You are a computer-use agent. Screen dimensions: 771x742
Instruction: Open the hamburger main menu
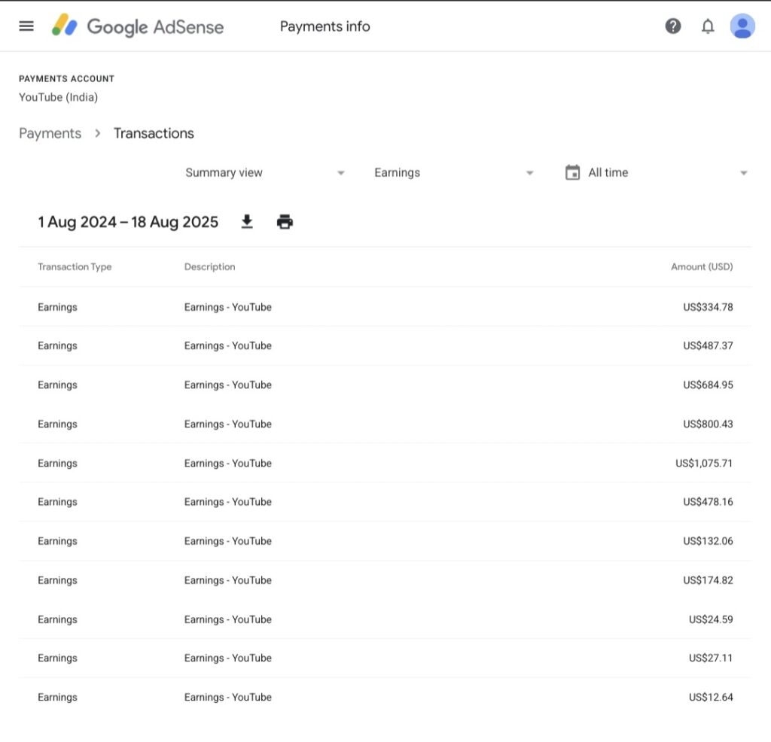(26, 26)
